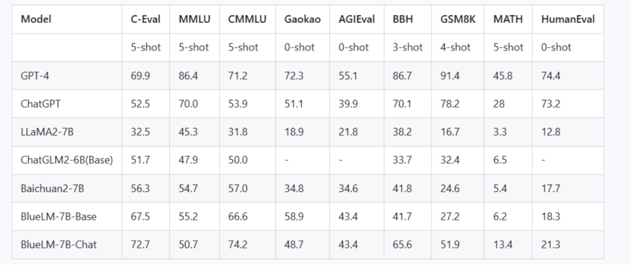Select BlueLM-7B-Chat's C-Eval score 72.7
Screen dimensions: 631x265
coord(140,245)
